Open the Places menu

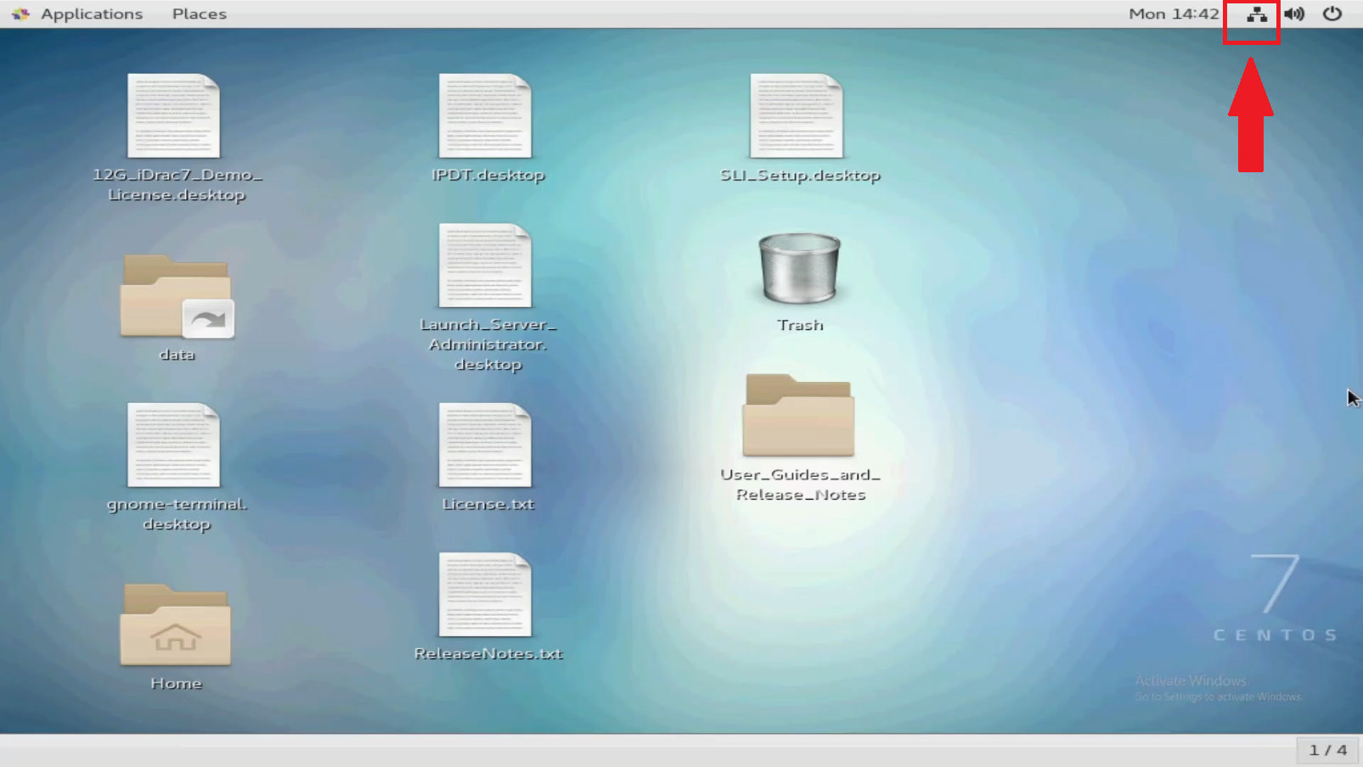point(199,14)
